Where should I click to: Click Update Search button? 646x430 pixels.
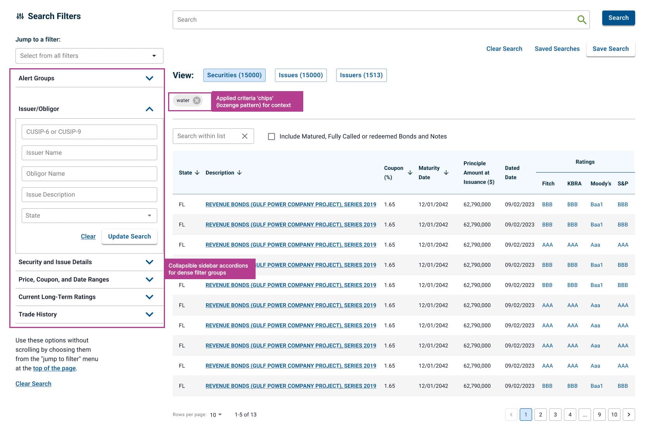(129, 237)
